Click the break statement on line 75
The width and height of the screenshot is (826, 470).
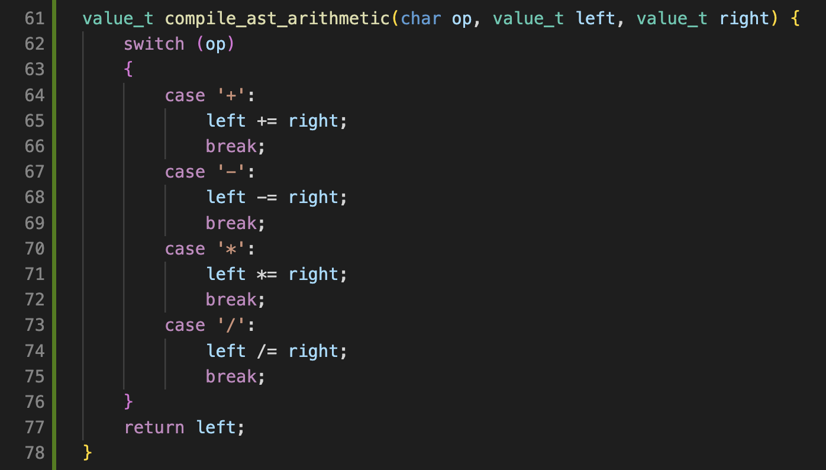pos(231,376)
